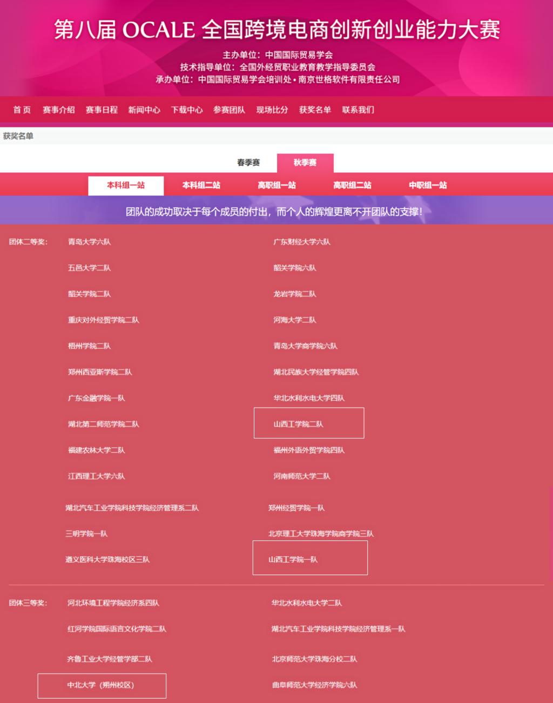The image size is (553, 703).
Task: Click the 中北大学（朔州校区） entry
Action: pos(100,685)
